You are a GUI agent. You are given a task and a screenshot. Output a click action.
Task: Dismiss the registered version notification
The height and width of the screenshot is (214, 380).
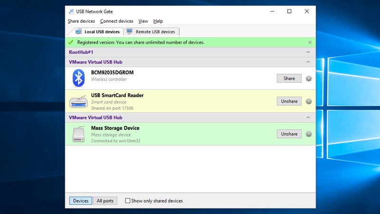click(x=310, y=42)
